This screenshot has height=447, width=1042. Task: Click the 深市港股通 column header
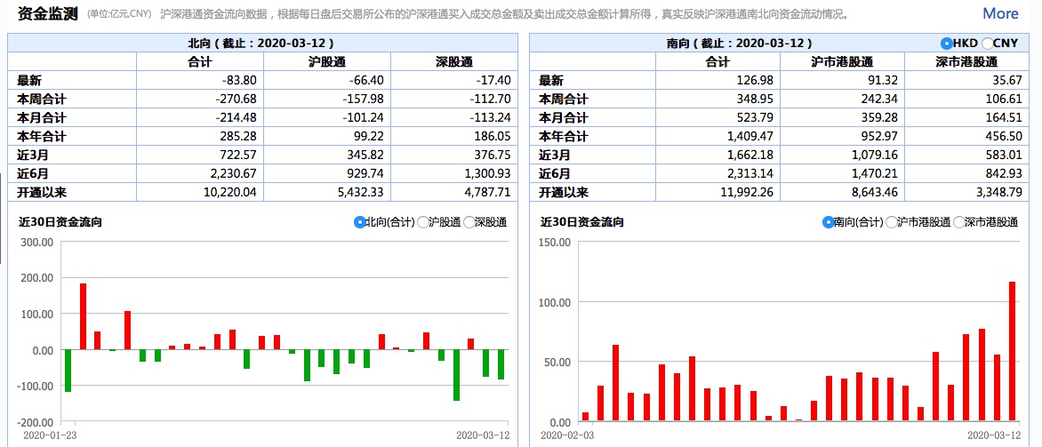[967, 62]
